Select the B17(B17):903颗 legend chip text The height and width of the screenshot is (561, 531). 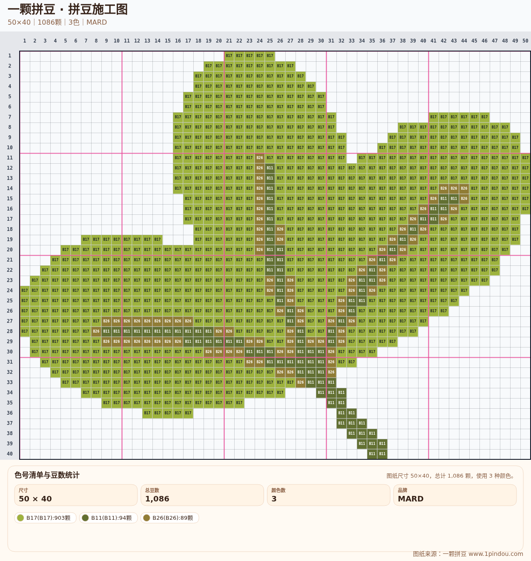tap(48, 518)
